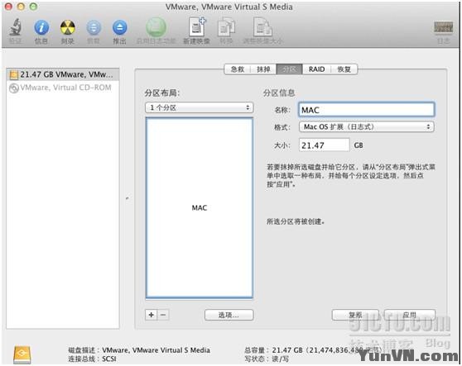Click the 磁盘描述 VMware Virtual S Media text
The height and width of the screenshot is (366, 462).
[x=139, y=349]
